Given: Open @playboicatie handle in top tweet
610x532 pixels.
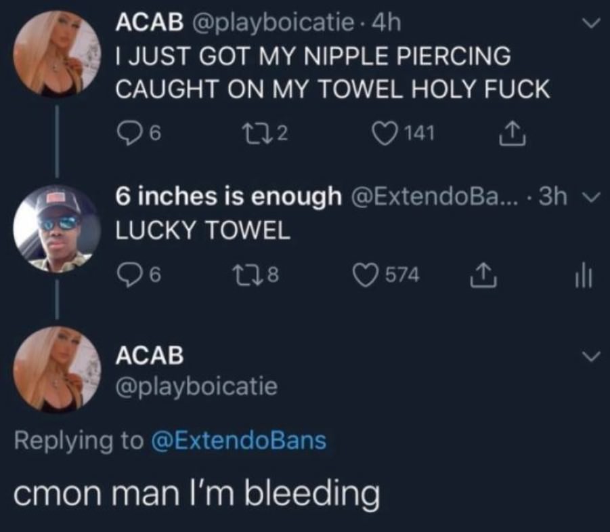Looking at the screenshot, I should 271,23.
